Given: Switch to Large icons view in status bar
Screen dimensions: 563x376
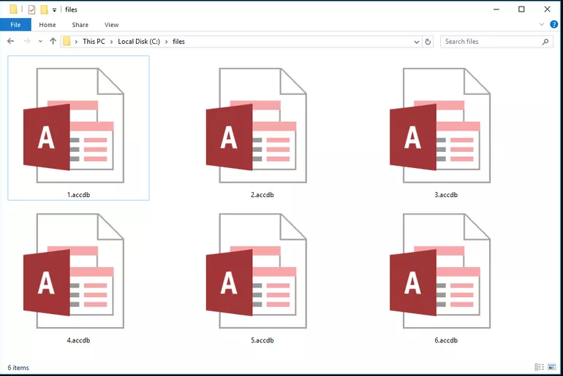Looking at the screenshot, I should 552,367.
